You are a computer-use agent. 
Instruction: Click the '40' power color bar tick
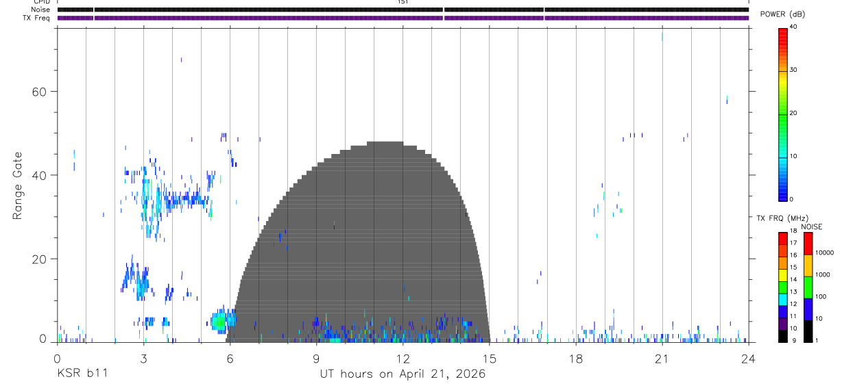pos(794,27)
